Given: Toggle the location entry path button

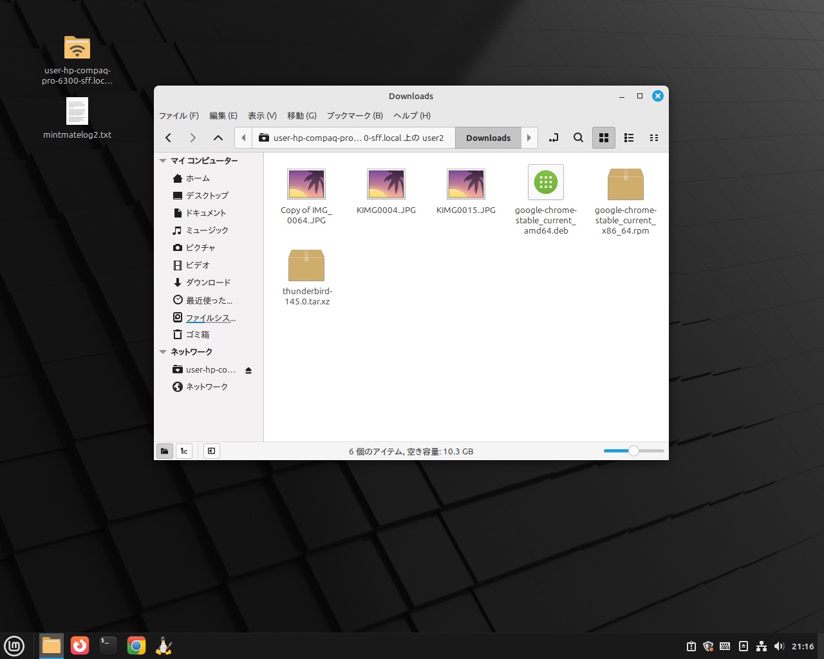Looking at the screenshot, I should 553,138.
